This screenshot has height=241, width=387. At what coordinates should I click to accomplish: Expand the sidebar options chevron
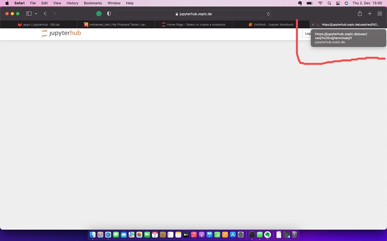tap(36, 13)
